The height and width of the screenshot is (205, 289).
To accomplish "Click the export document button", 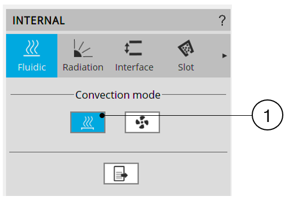I will 121,173.
